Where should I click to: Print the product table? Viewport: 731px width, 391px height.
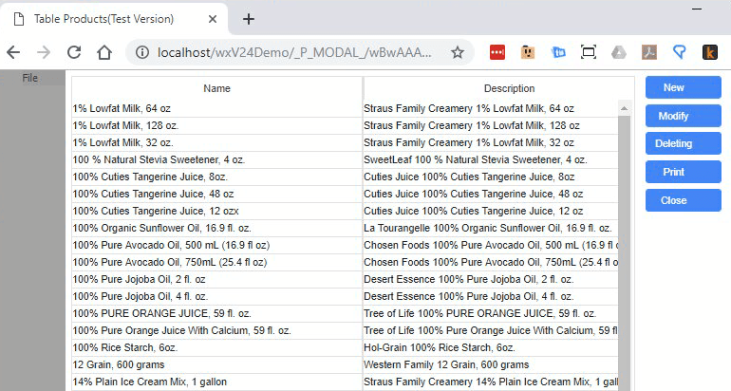pyautogui.click(x=674, y=173)
